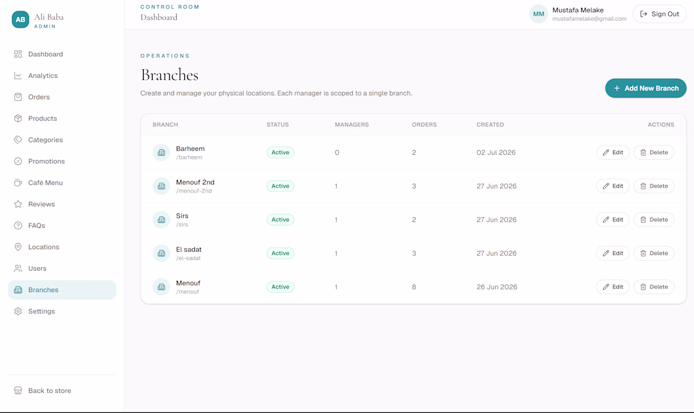Open Categories from the sidebar
The image size is (694, 413).
tap(62, 140)
